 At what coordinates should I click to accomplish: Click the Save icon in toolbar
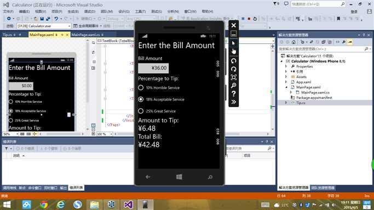coord(42,19)
